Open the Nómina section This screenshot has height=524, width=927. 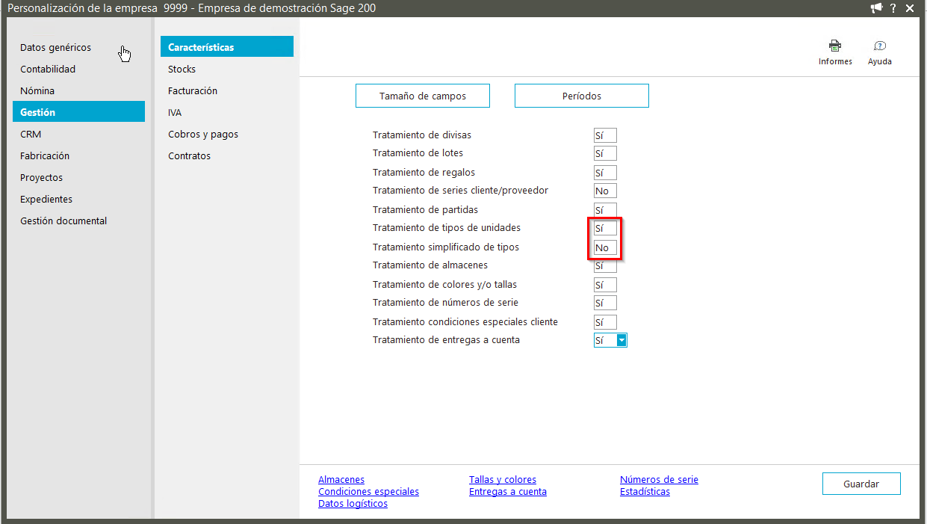(x=37, y=90)
